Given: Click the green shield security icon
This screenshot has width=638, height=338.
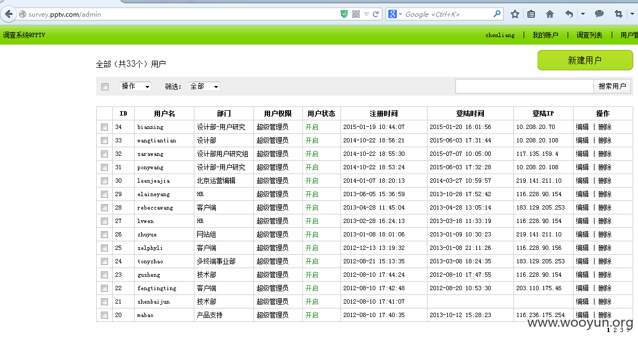Looking at the screenshot, I should tap(344, 15).
